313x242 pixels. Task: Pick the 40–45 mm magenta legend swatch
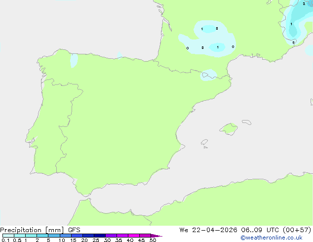[x=134, y=236]
